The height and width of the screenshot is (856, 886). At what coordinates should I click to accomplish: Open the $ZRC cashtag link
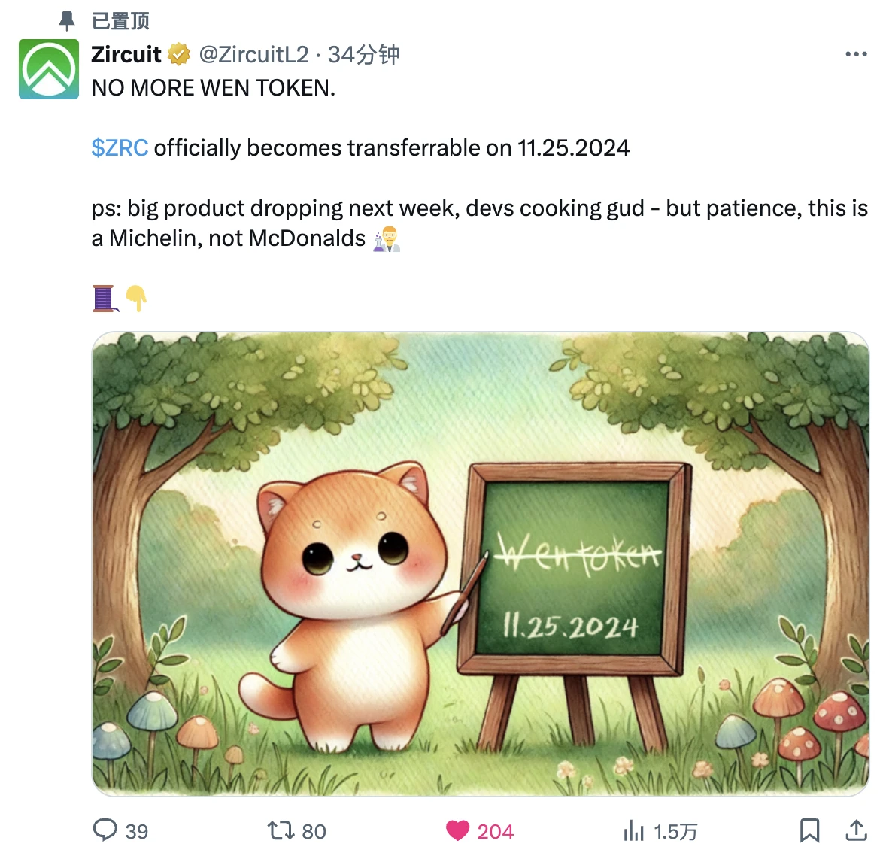point(120,148)
